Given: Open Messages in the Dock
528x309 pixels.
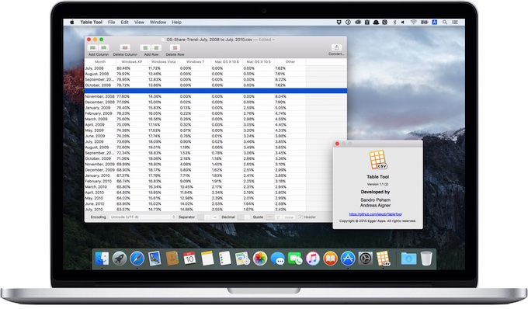Looking at the screenshot, I should [277, 259].
